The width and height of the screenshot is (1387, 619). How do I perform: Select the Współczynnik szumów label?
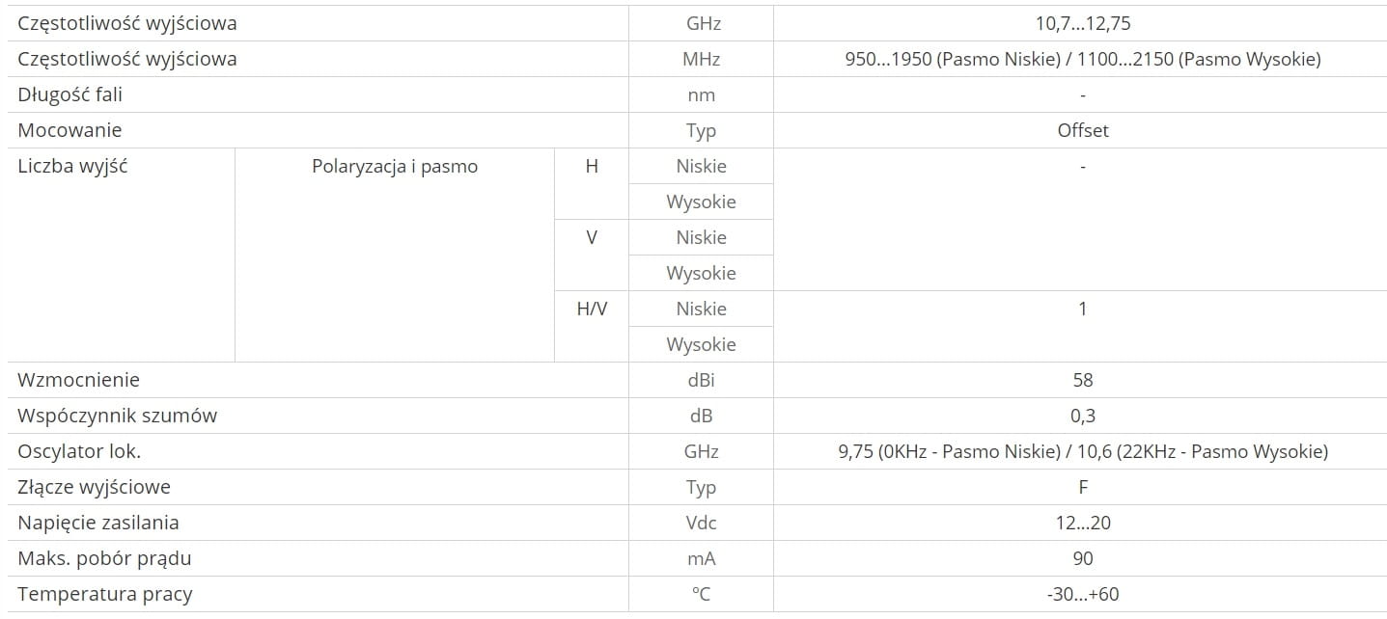point(117,416)
